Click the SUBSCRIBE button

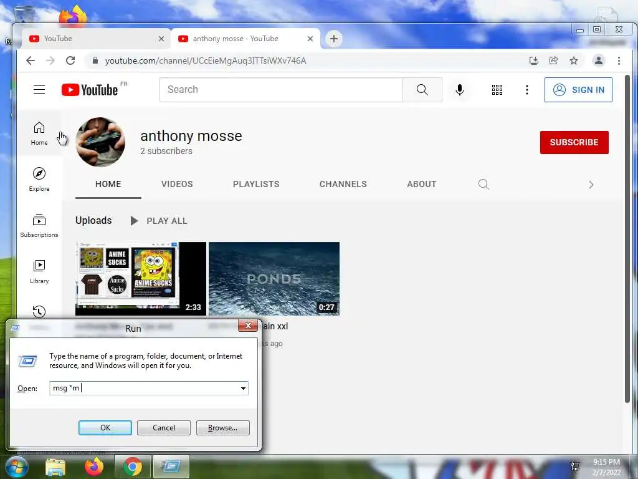click(574, 142)
